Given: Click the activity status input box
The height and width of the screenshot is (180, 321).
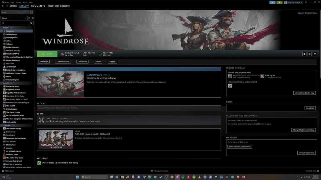Looking at the screenshot, I should (129, 108).
